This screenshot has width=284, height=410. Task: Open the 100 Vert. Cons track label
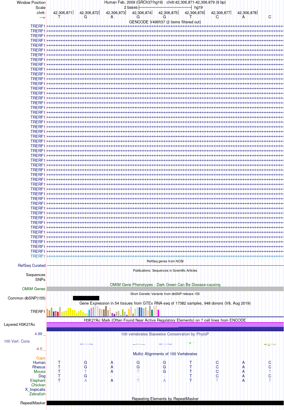pyautogui.click(x=17, y=341)
